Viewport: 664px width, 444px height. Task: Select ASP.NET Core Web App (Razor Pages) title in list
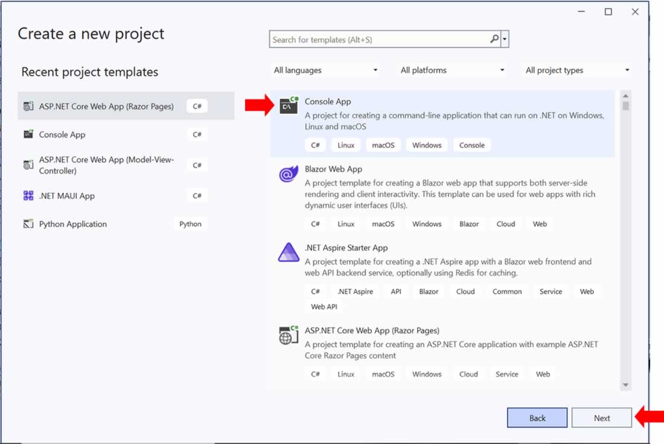coord(372,330)
